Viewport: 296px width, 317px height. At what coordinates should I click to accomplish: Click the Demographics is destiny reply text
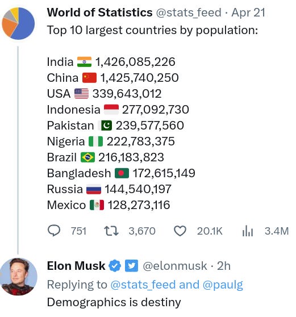point(114,303)
